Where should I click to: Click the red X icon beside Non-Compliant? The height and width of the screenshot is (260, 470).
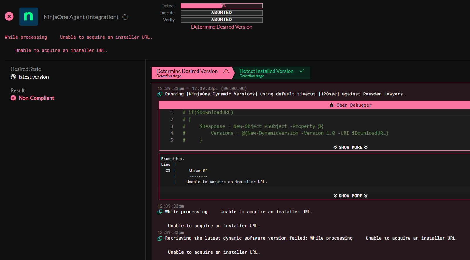pyautogui.click(x=13, y=98)
